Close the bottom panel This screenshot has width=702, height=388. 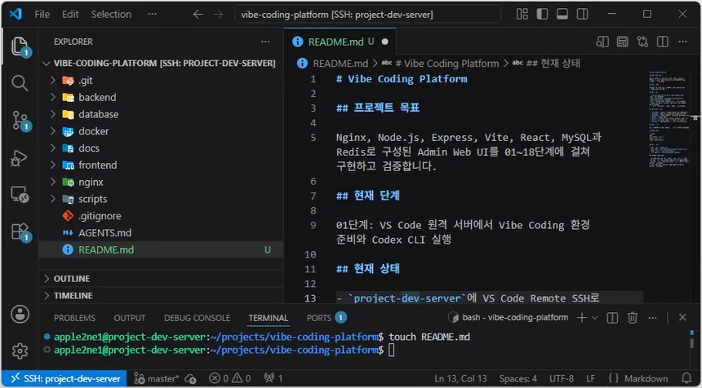coord(682,317)
